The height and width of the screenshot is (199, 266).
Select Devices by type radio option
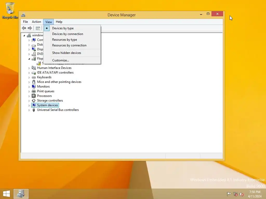[72, 28]
